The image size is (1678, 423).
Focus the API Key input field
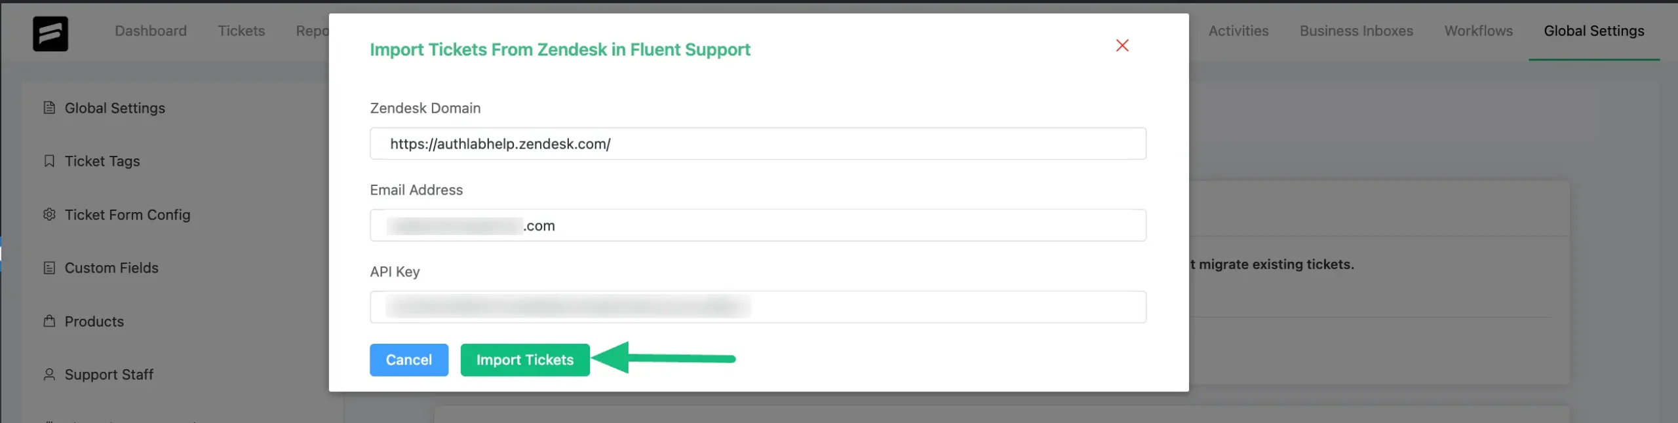pos(758,307)
